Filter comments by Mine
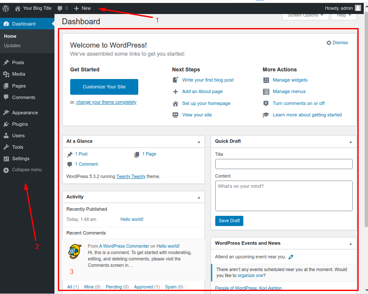The height and width of the screenshot is (294, 368). 89,287
